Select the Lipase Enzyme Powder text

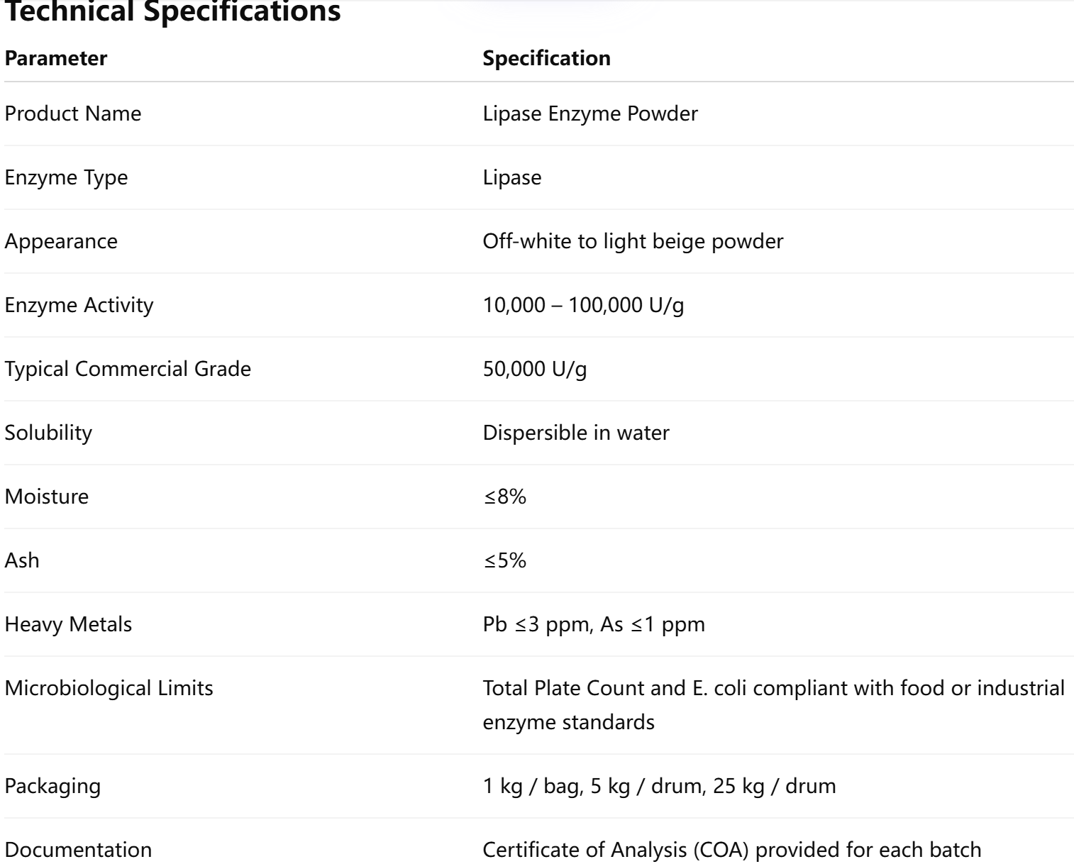(589, 113)
